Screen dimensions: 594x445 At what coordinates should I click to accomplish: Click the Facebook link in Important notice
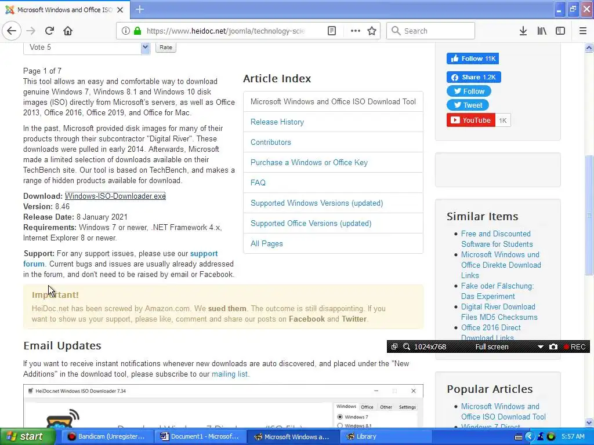click(306, 319)
